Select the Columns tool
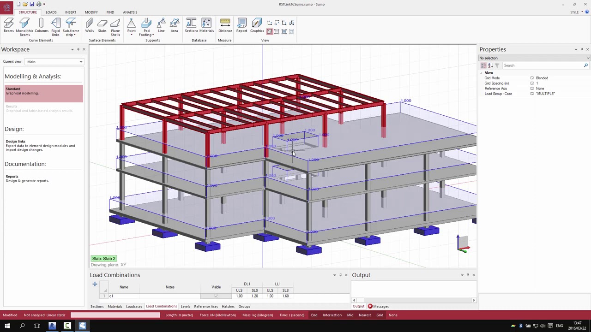The width and height of the screenshot is (591, 332). tap(41, 26)
